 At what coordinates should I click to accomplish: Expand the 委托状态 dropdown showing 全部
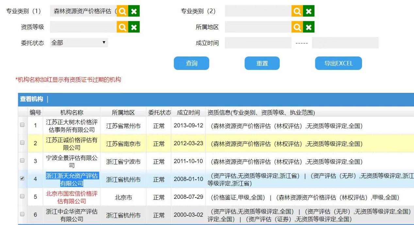point(79,43)
